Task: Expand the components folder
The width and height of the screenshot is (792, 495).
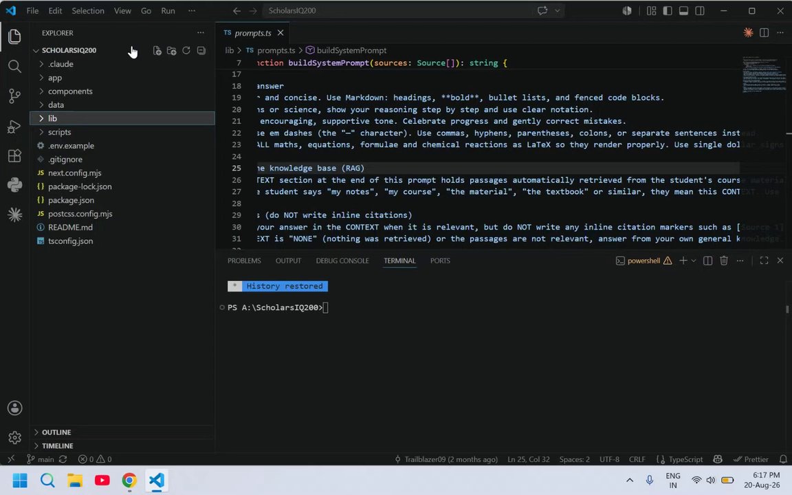Action: pyautogui.click(x=41, y=91)
